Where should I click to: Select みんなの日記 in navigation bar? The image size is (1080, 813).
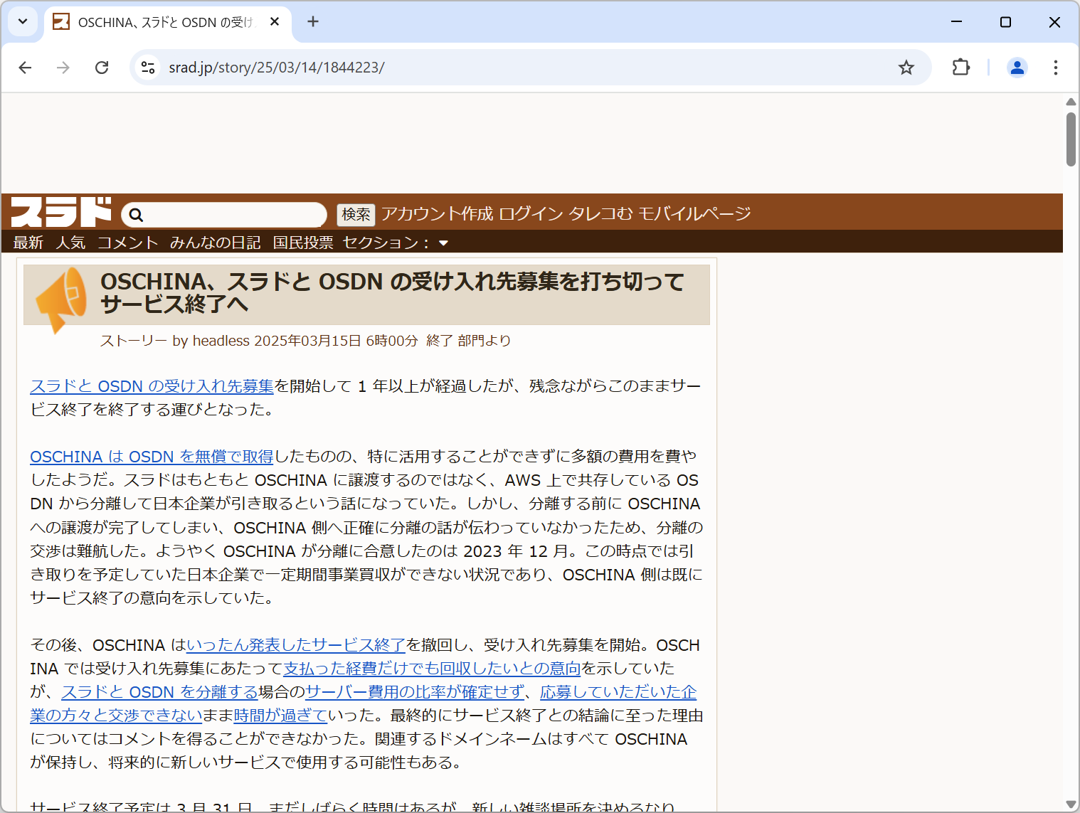(216, 243)
